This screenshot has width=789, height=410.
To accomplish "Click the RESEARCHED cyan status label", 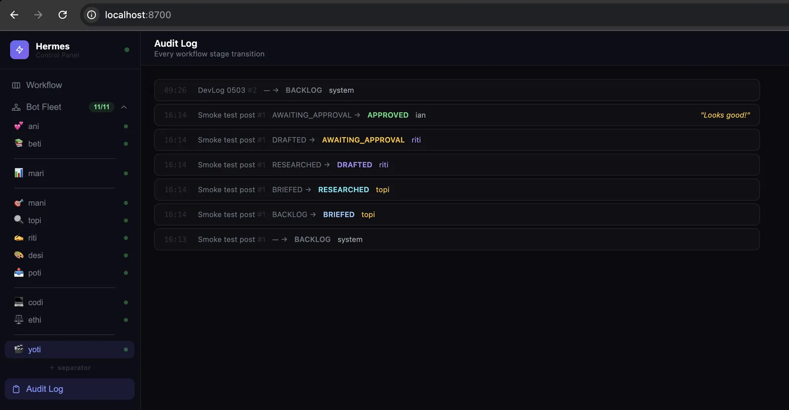I will coord(344,189).
